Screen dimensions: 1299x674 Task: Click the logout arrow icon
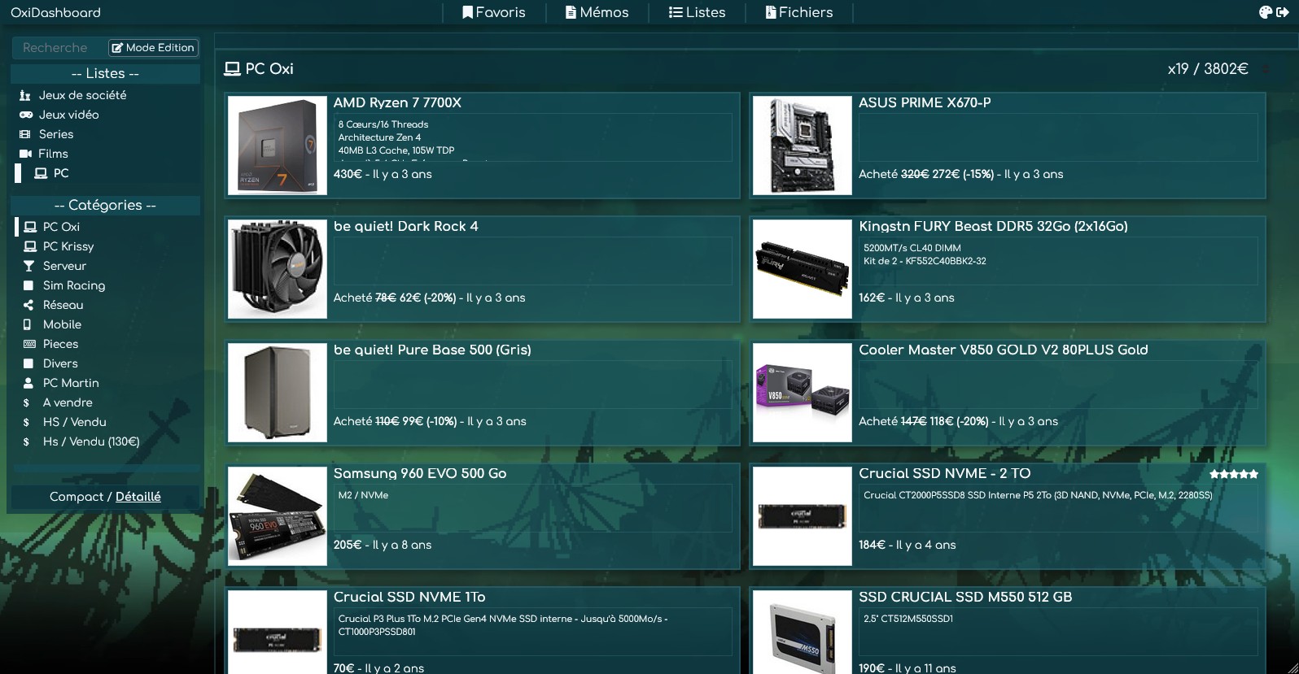click(x=1283, y=12)
